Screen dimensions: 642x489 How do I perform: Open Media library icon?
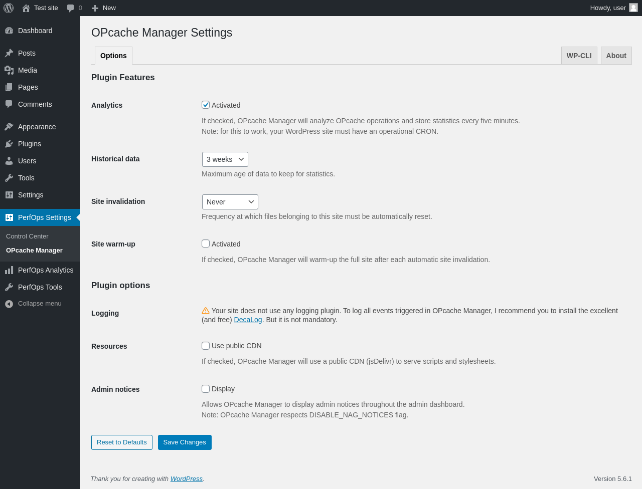(9, 70)
